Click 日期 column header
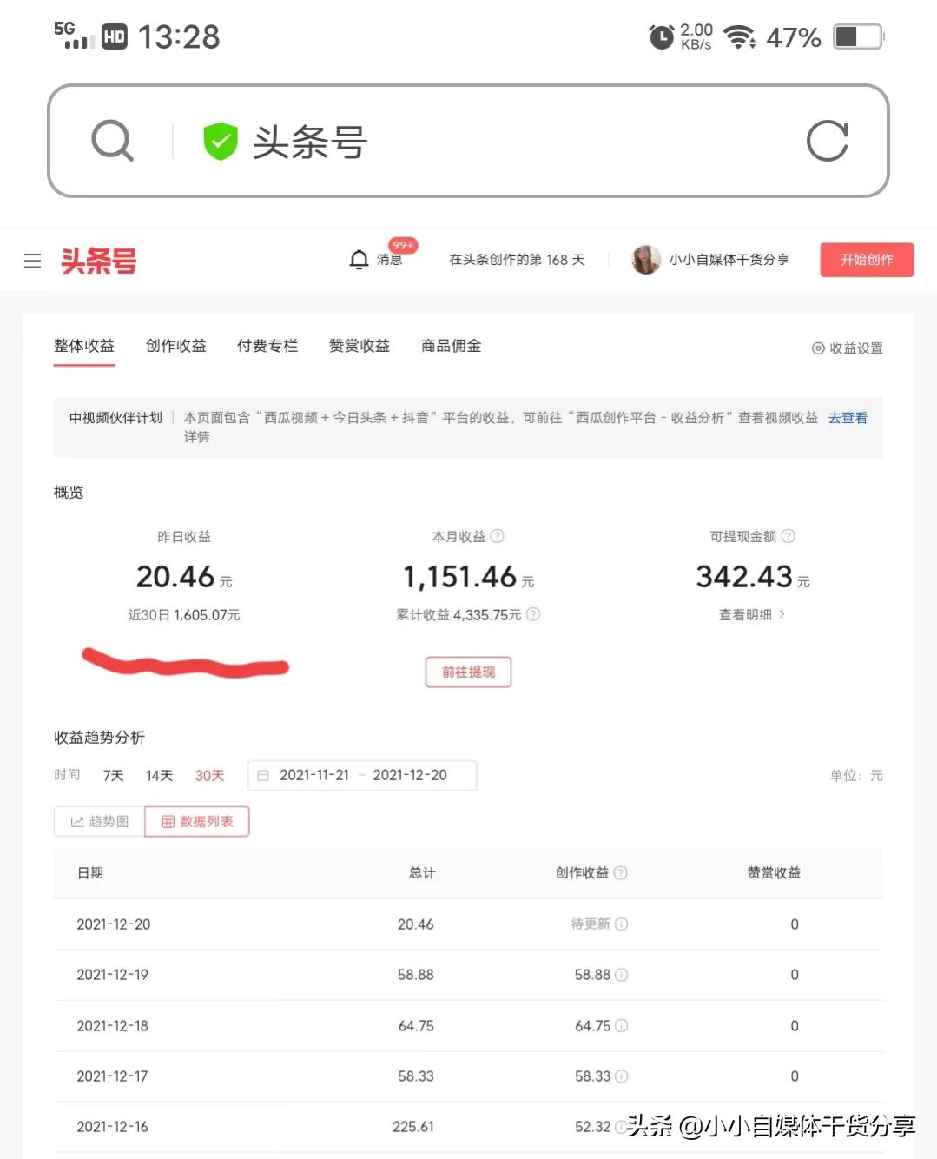Viewport: 937px width, 1159px height. point(90,873)
